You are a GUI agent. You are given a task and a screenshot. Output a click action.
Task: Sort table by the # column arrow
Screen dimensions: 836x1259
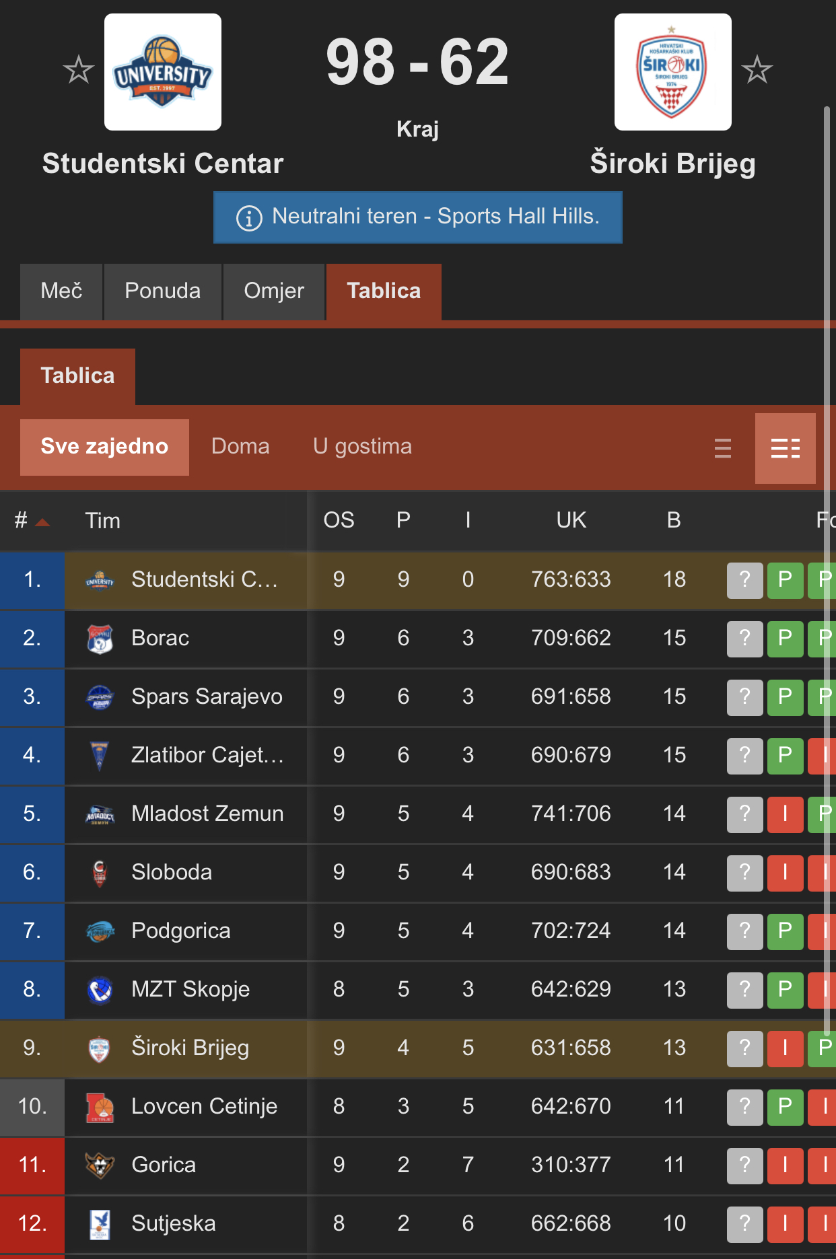pos(42,522)
